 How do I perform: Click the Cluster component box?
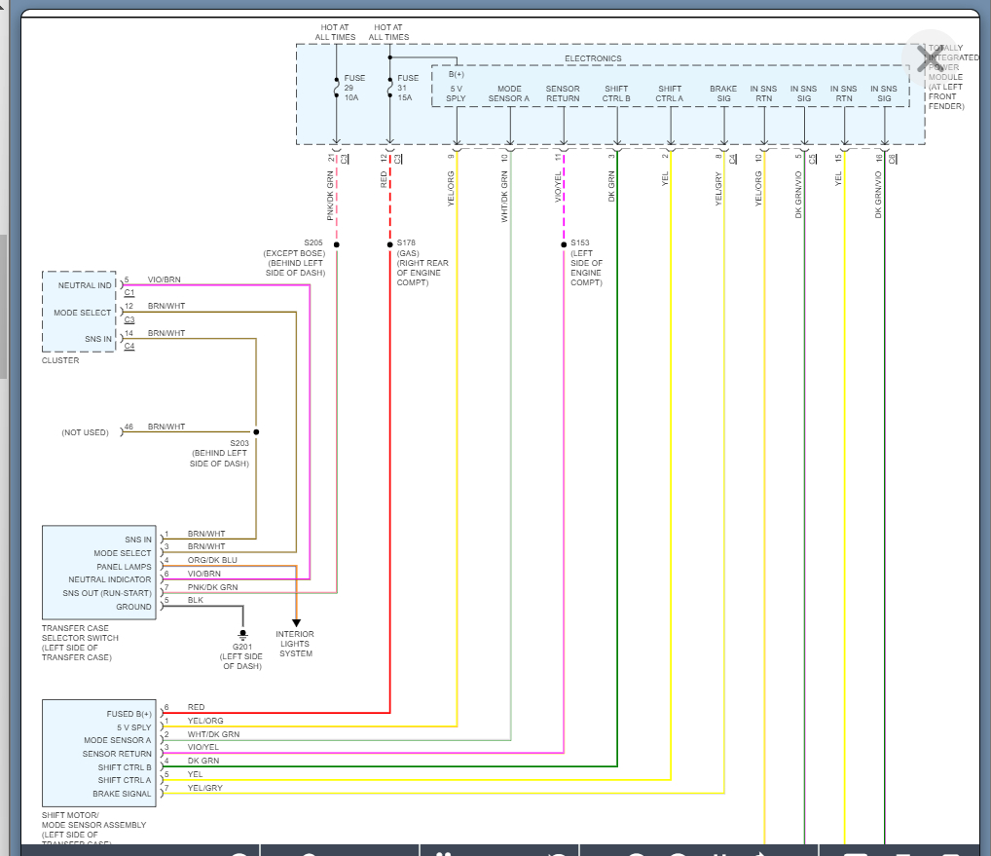[x=79, y=312]
